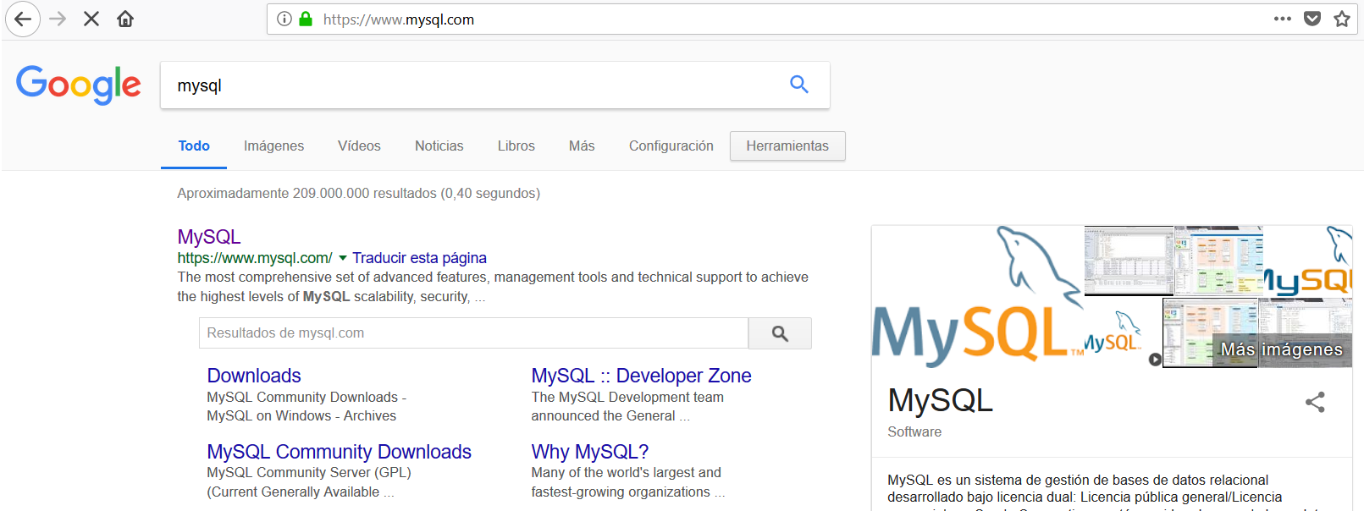Open the Why MySQL? sitelink
The width and height of the screenshot is (1364, 511).
(x=589, y=452)
